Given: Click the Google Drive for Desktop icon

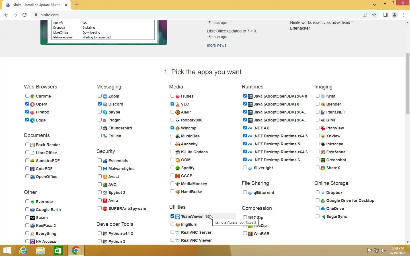Looking at the screenshot, I should (x=323, y=201).
